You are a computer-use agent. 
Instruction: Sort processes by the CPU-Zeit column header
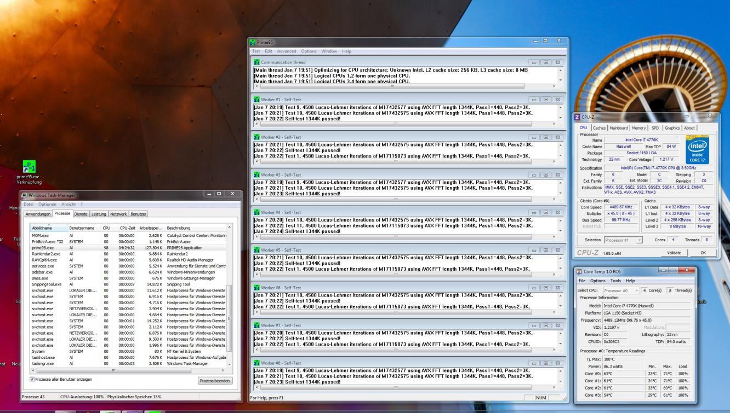click(127, 228)
